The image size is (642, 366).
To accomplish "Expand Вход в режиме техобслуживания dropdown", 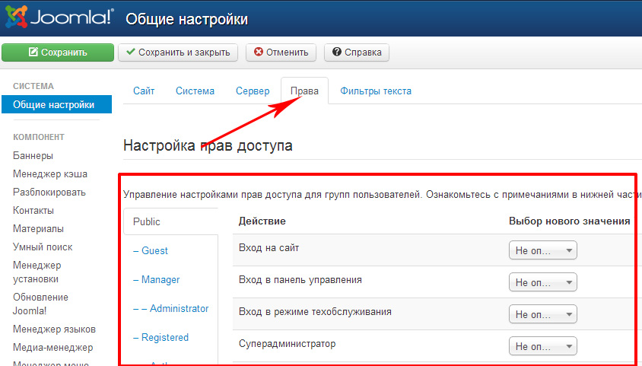I will click(x=542, y=314).
